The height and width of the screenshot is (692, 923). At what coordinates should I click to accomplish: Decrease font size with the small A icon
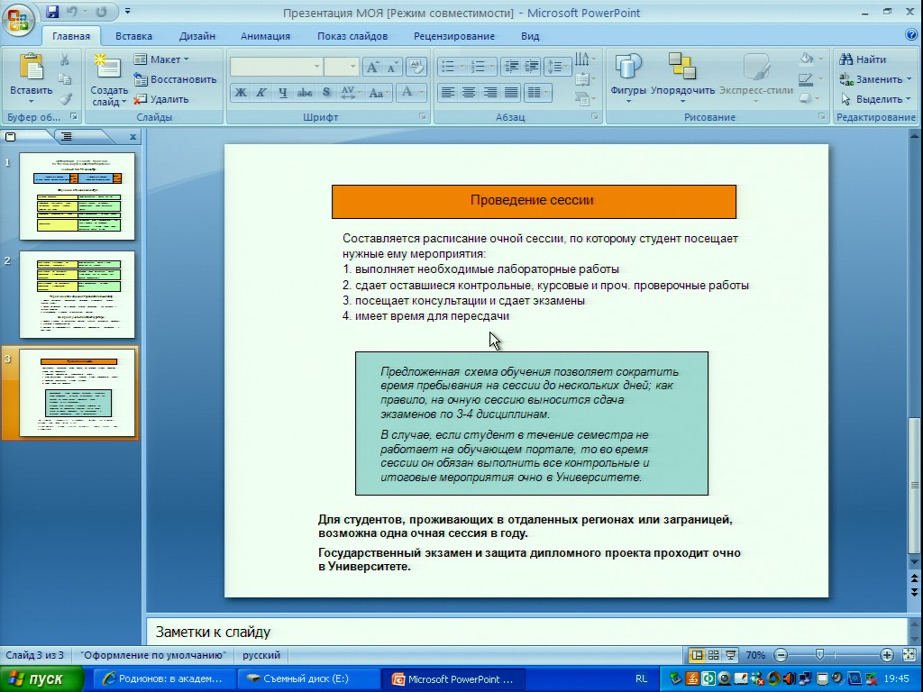[392, 67]
